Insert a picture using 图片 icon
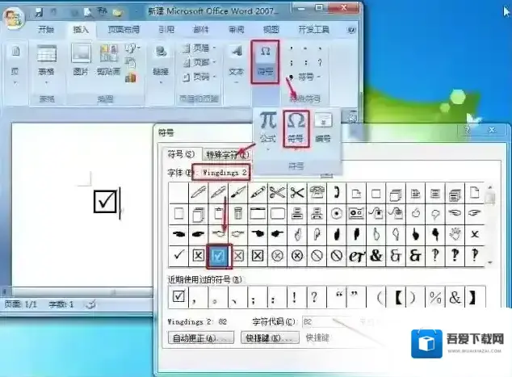The image size is (512, 377). coord(81,60)
